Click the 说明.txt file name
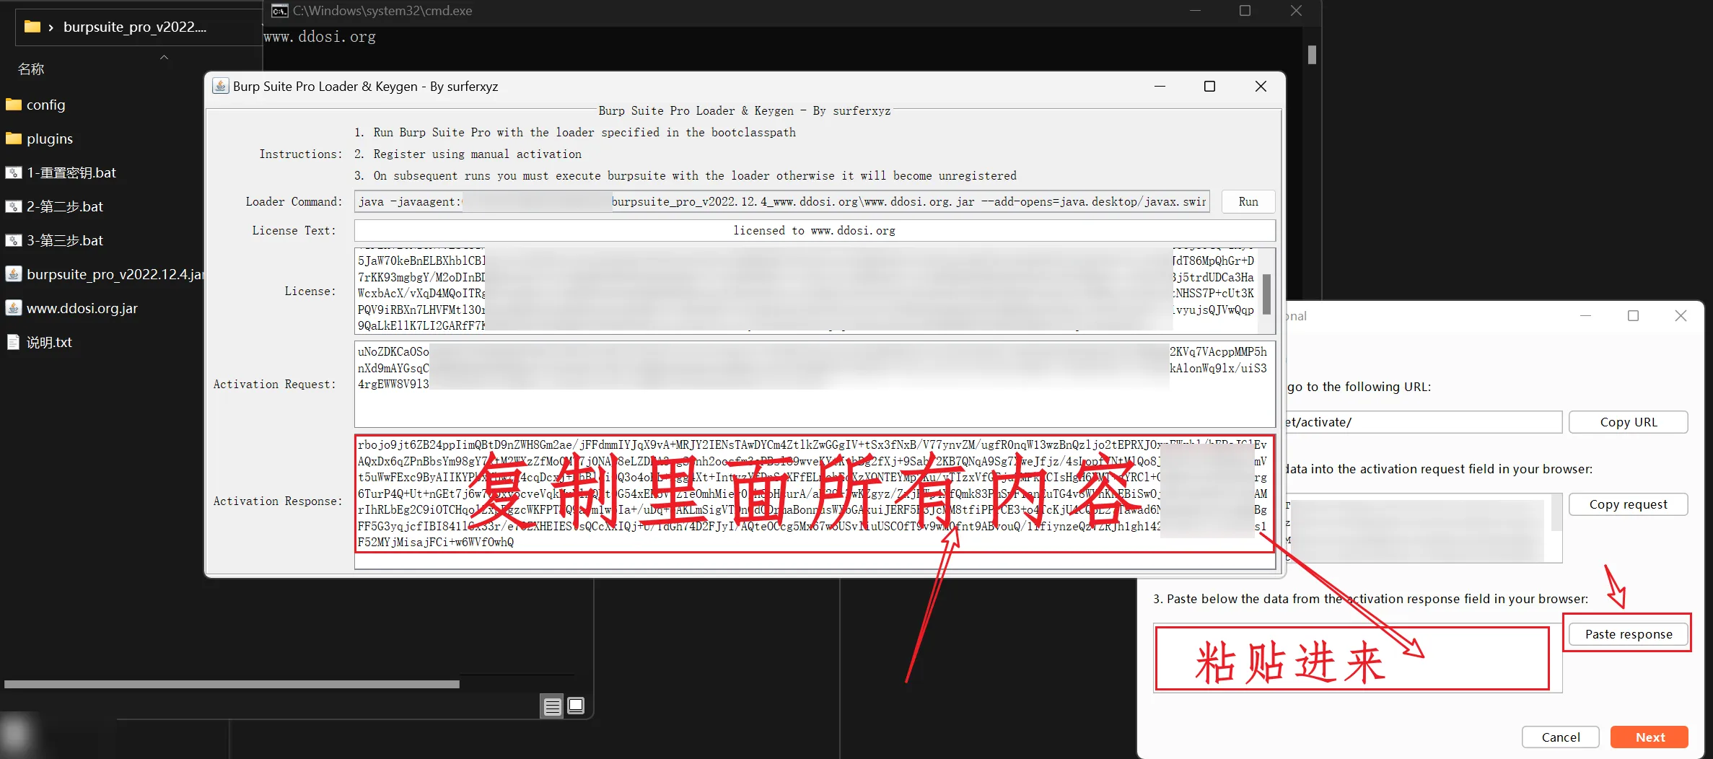Screen dimensions: 1713x759 tap(49, 342)
